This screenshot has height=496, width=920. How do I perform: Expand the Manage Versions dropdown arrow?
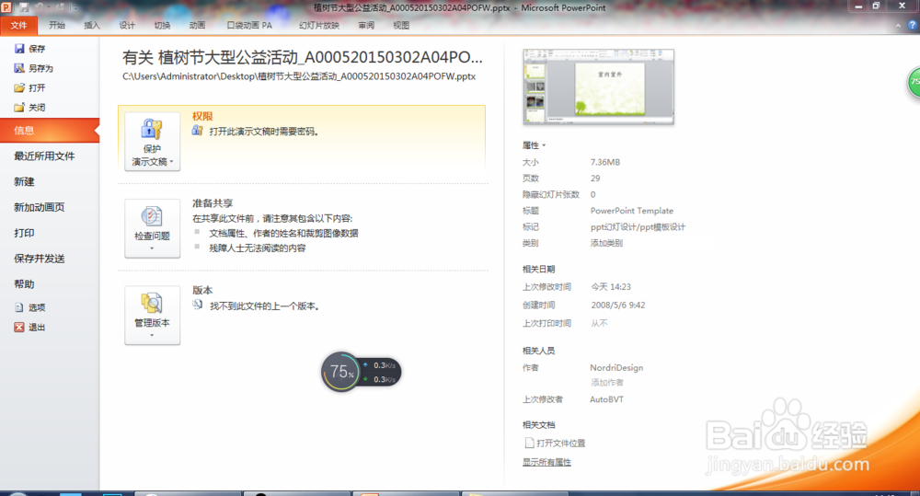tap(152, 335)
